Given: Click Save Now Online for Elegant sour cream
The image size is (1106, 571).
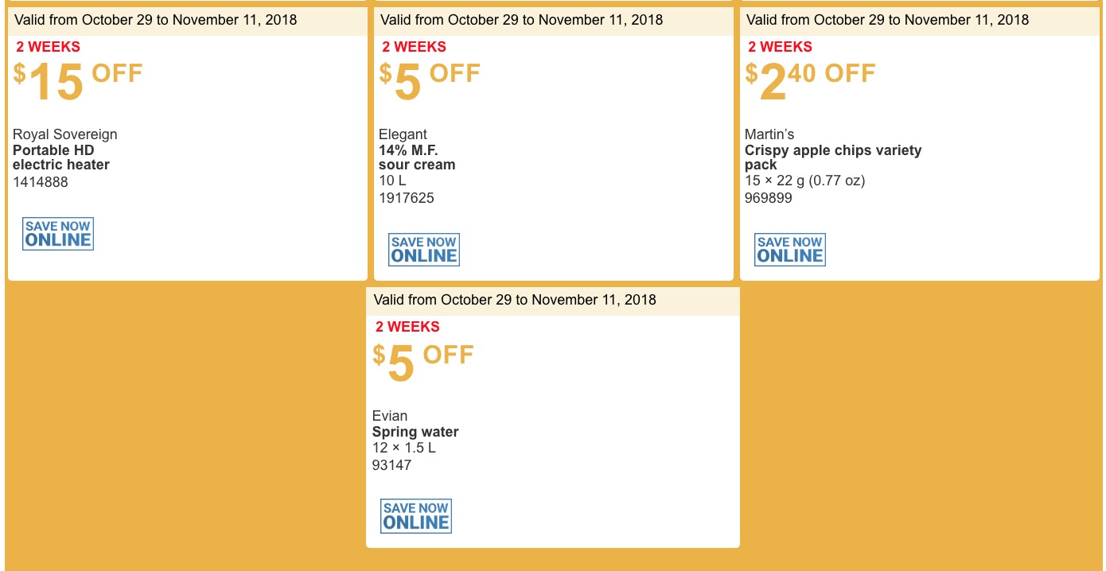Looking at the screenshot, I should pos(424,250).
